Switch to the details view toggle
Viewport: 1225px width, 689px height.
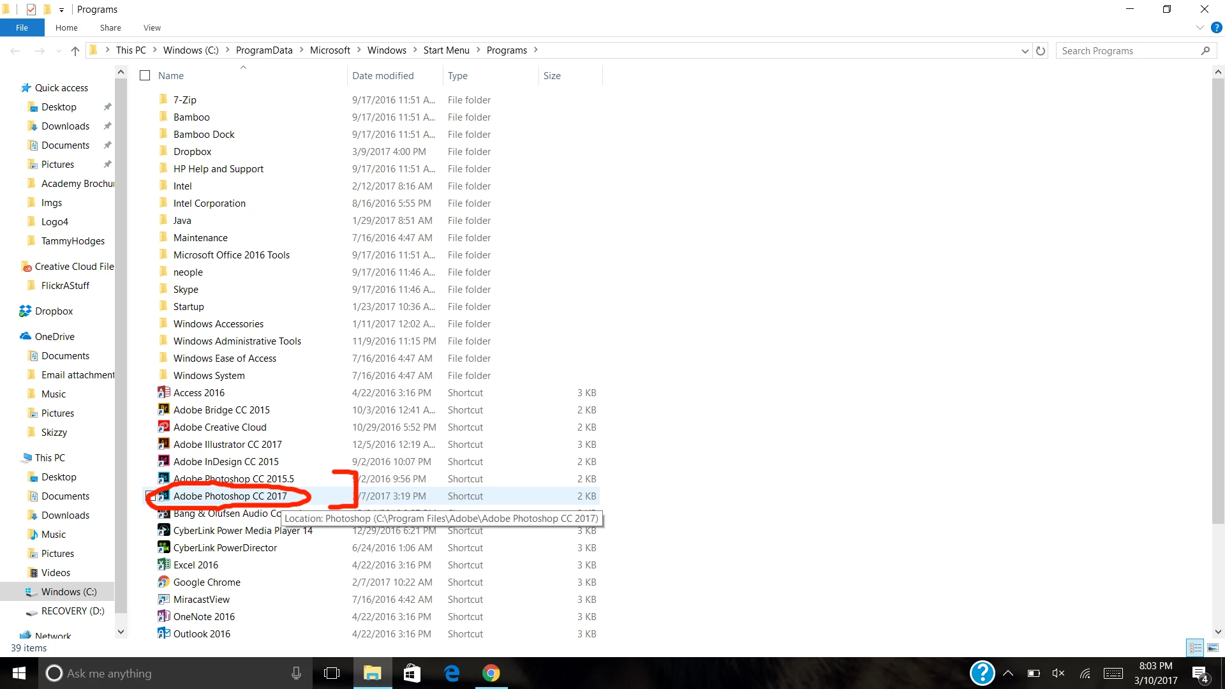(1196, 648)
